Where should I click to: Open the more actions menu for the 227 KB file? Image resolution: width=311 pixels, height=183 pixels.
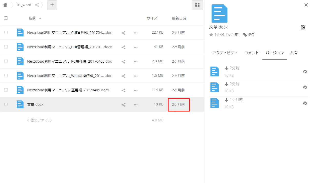click(x=136, y=33)
